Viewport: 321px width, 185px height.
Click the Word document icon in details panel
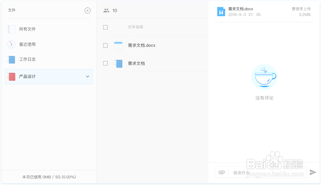(x=221, y=12)
